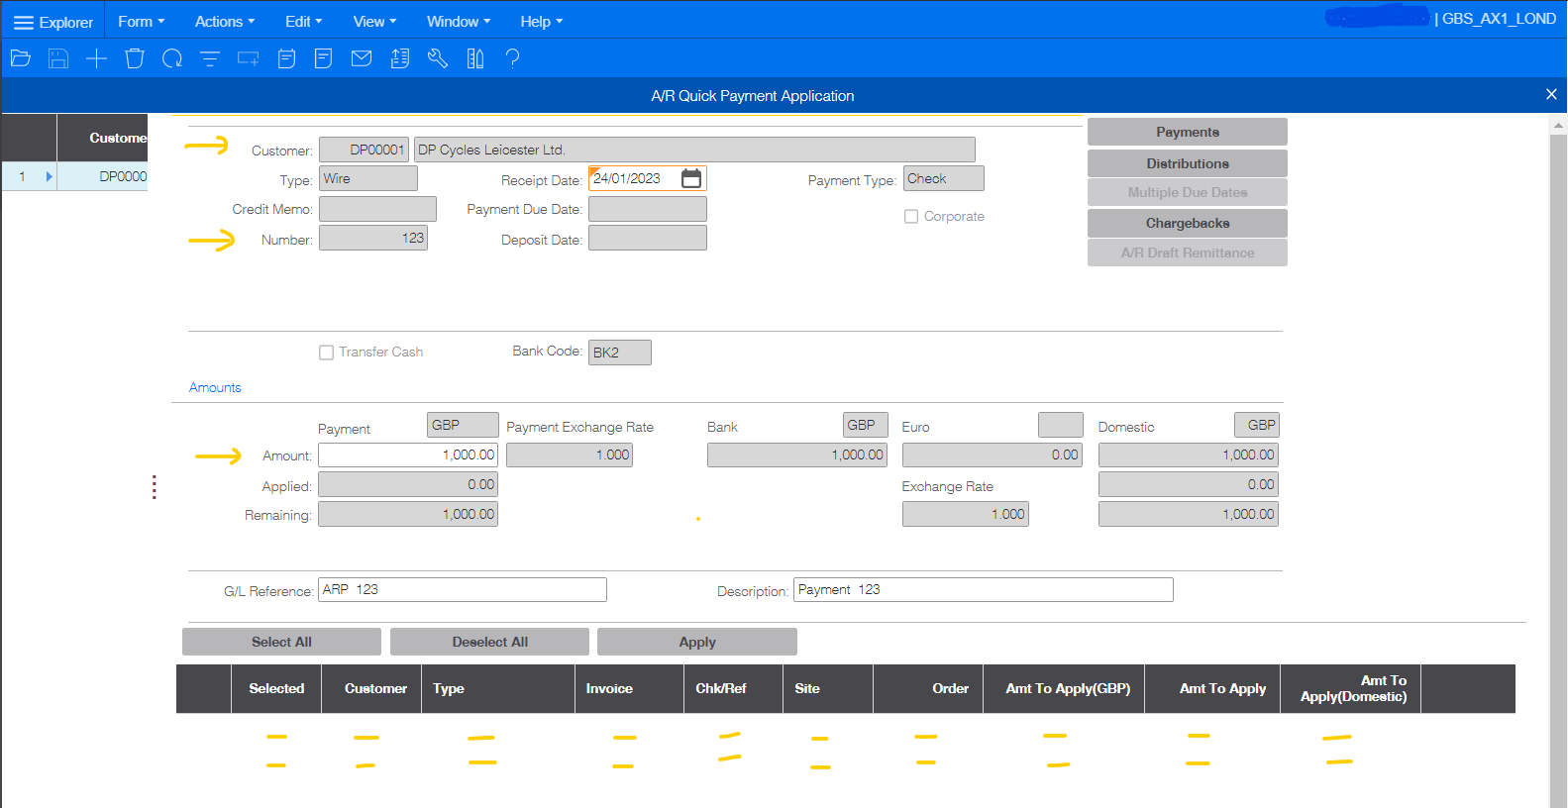The width and height of the screenshot is (1568, 808).
Task: Click the Chargebacks button
Action: pos(1187,223)
